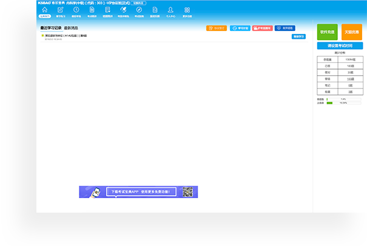Open the pre-exam sprint rocket icon
Viewport: 367px width, 246px height.
click(x=123, y=11)
